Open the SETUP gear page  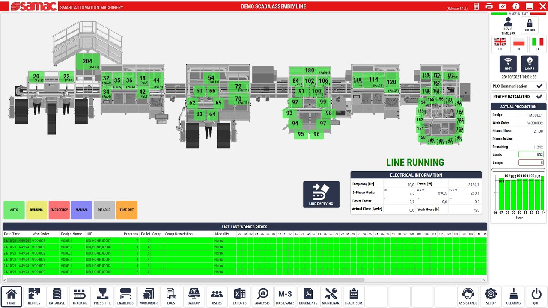491,296
